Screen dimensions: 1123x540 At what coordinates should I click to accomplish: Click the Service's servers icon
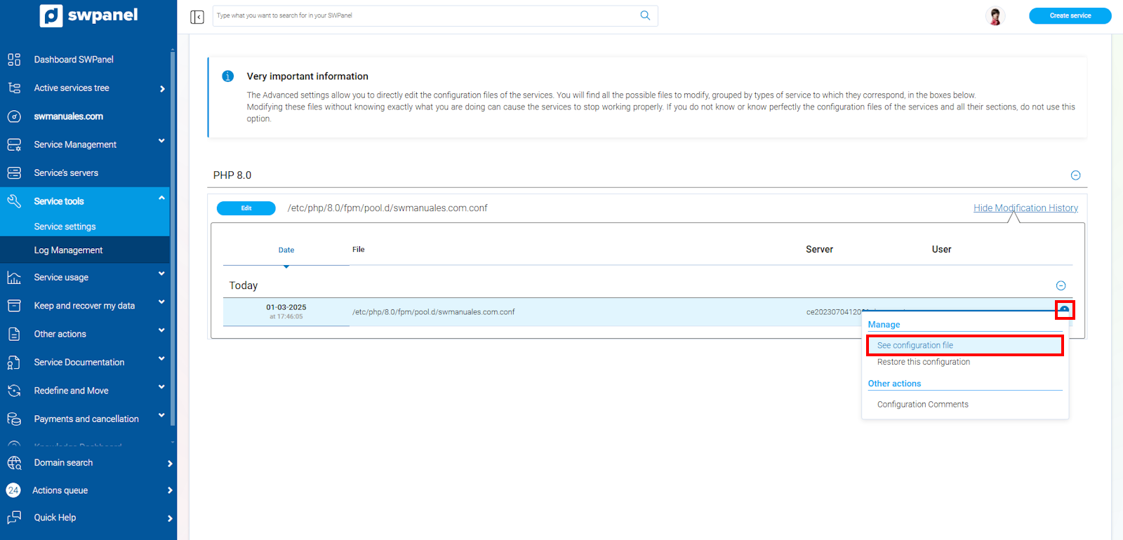pos(14,173)
